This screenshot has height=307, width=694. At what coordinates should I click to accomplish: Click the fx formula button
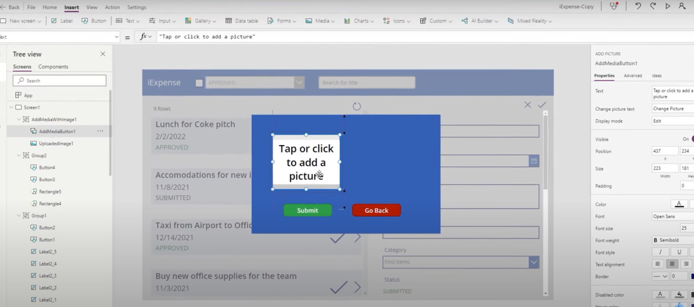pos(146,37)
